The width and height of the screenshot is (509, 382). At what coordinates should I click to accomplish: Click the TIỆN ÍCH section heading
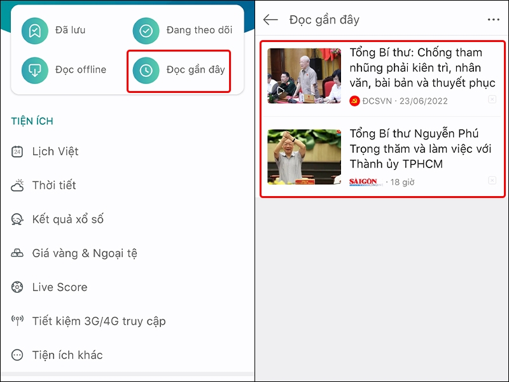tap(32, 121)
